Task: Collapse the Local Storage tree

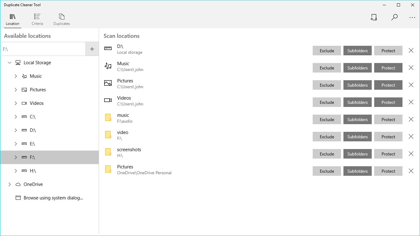Action: 10,63
